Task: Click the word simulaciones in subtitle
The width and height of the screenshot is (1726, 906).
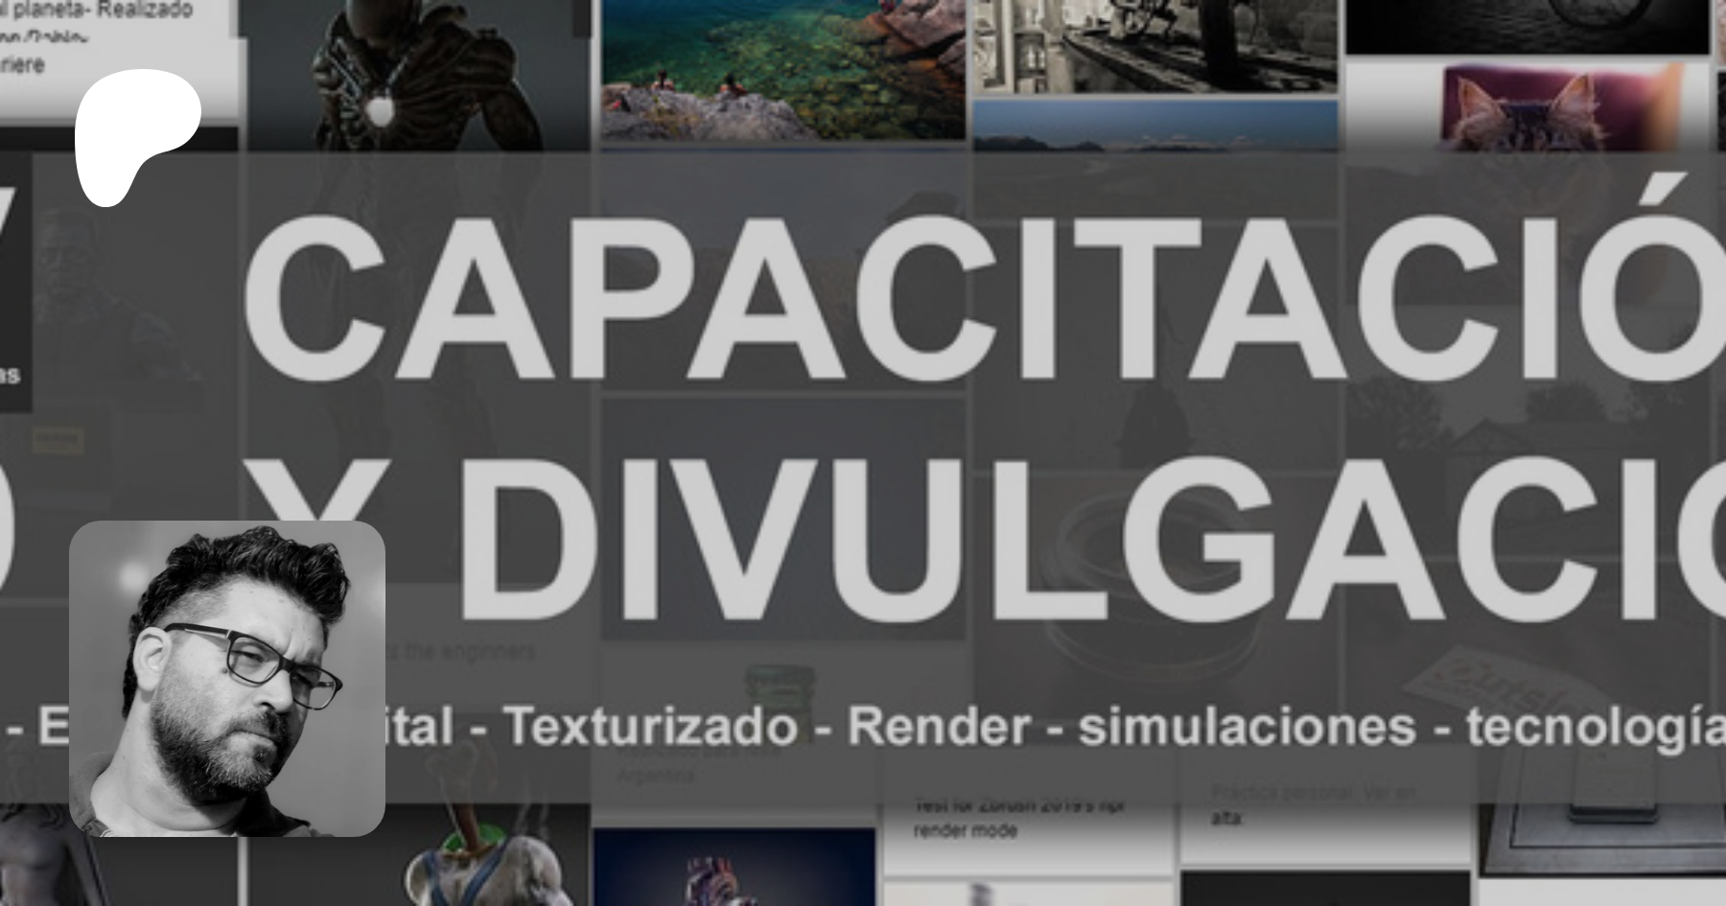Action: coord(1246,726)
